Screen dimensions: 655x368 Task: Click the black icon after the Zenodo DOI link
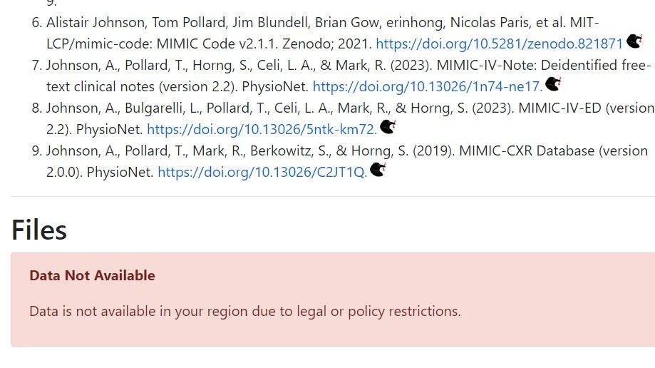(x=634, y=42)
